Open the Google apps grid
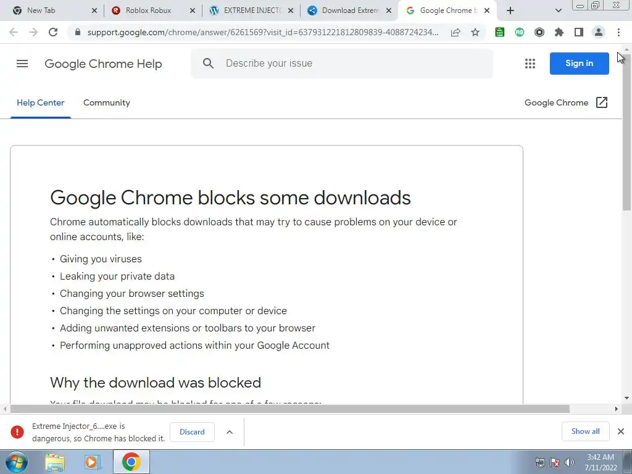This screenshot has height=474, width=632. click(530, 64)
